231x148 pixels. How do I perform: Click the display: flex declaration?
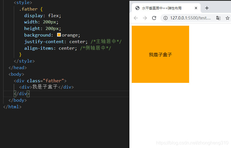tap(42, 15)
